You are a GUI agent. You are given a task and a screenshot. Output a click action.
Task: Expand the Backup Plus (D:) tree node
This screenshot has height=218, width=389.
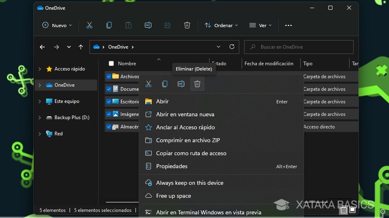click(40, 118)
